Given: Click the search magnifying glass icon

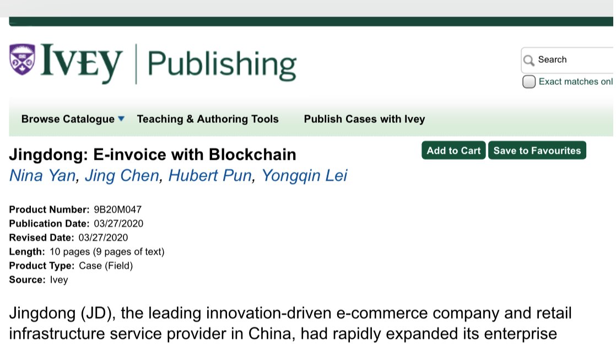Looking at the screenshot, I should (x=529, y=60).
